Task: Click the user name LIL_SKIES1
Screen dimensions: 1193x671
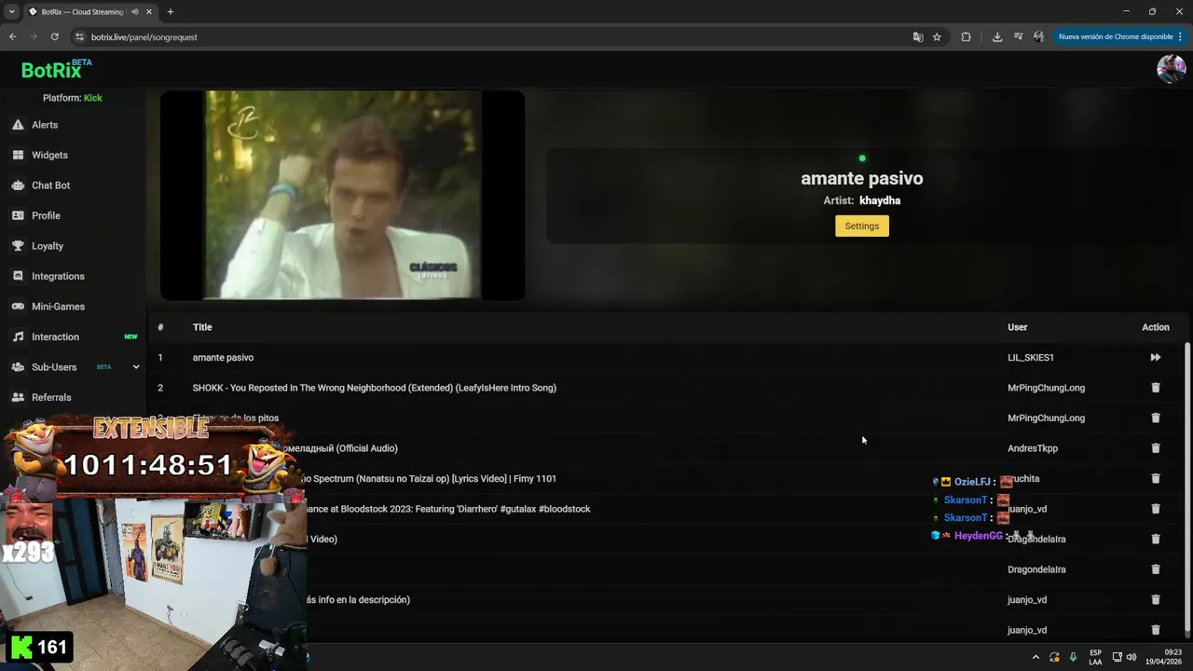Action: pyautogui.click(x=1031, y=357)
